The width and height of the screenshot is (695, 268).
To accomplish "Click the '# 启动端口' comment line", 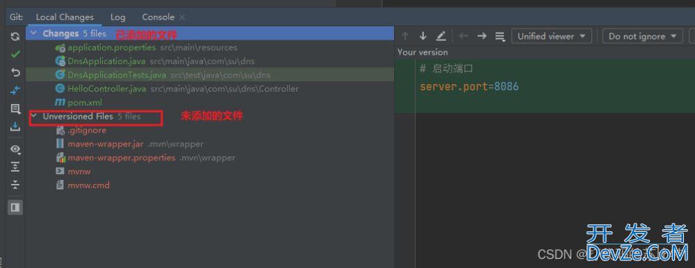I will pyautogui.click(x=447, y=69).
